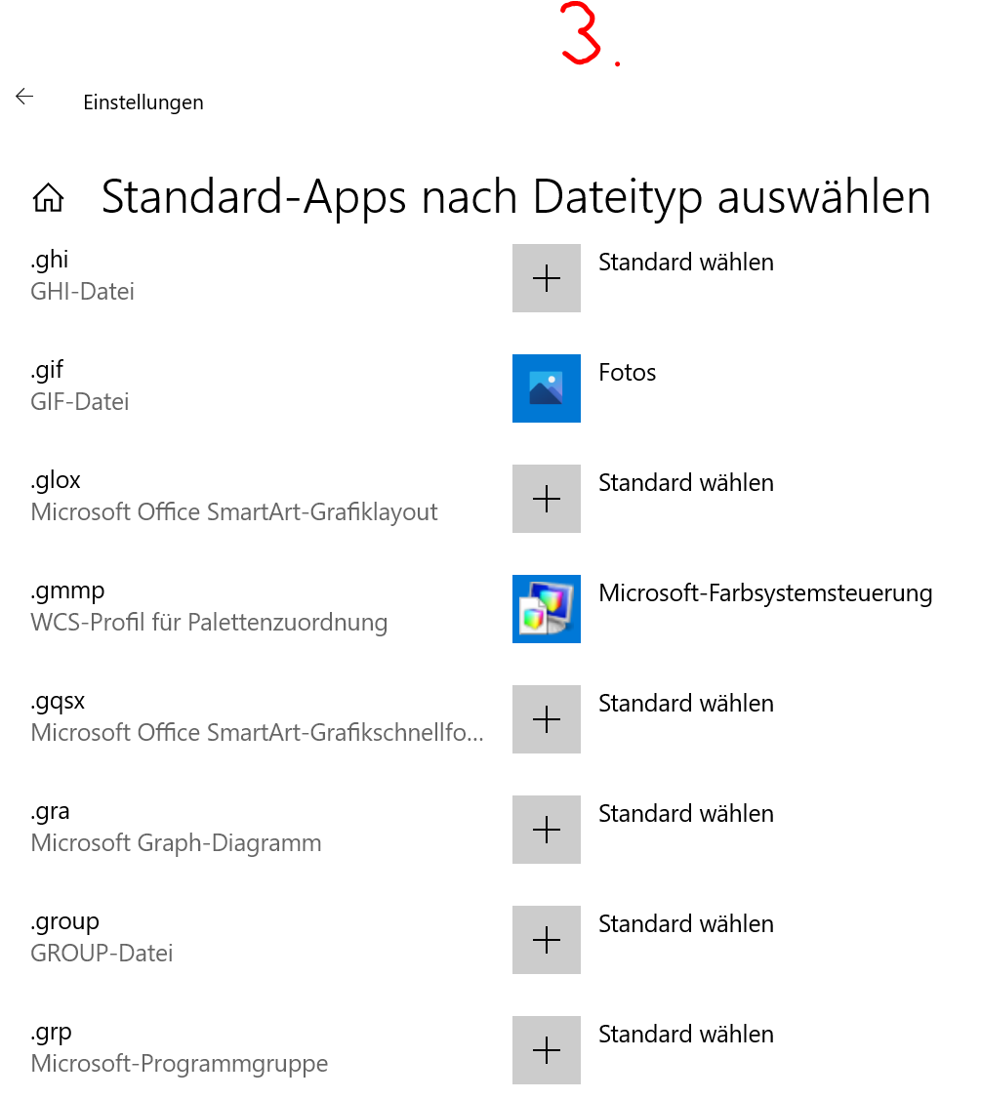
Task: Select Microsoft-Farbsystemsteuerung label for .gmmp
Action: pos(765,593)
